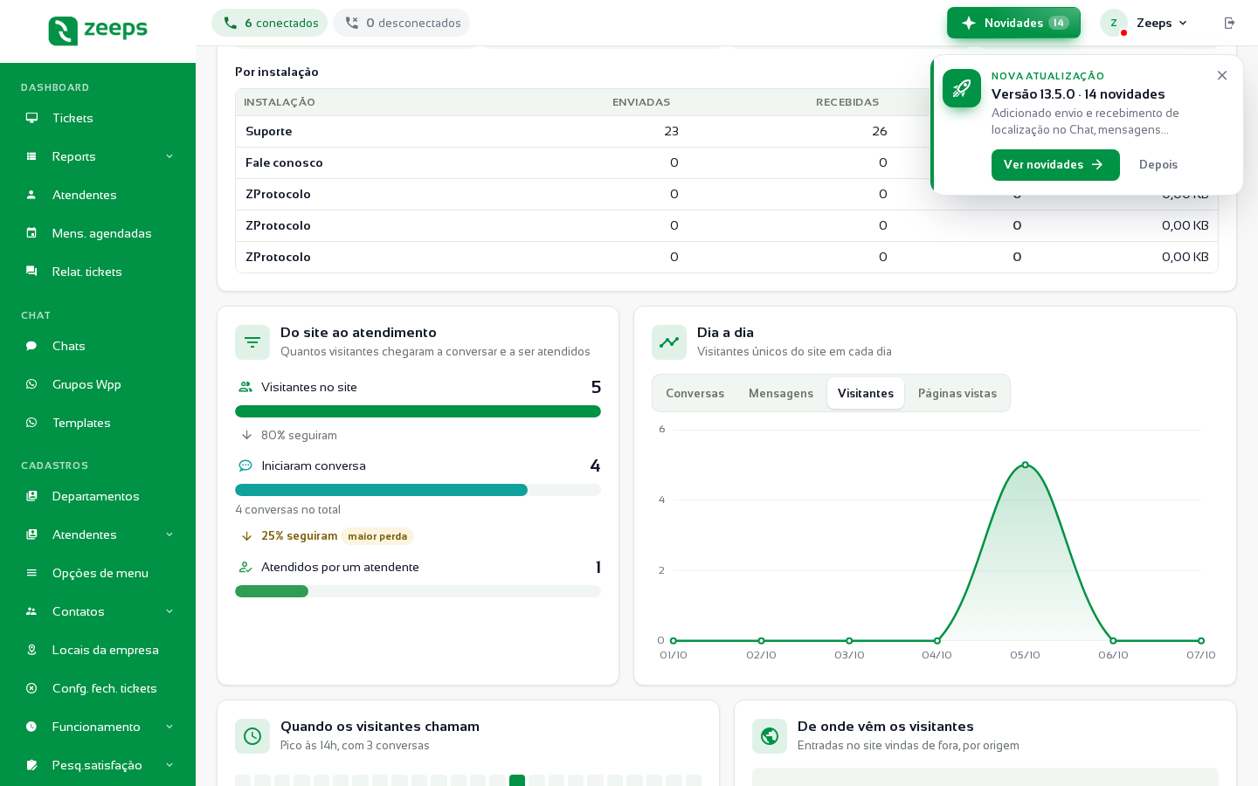Open Mens. agendadas menu item
Viewport: 1258px width, 786px height.
click(98, 233)
